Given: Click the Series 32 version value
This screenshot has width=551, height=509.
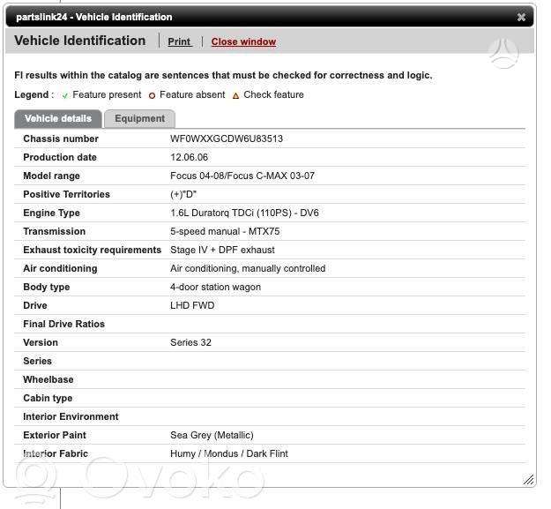Looking at the screenshot, I should 190,343.
